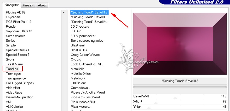Select Scribe filter category
Viewport: 230px width, 111px height.
tap(10, 40)
